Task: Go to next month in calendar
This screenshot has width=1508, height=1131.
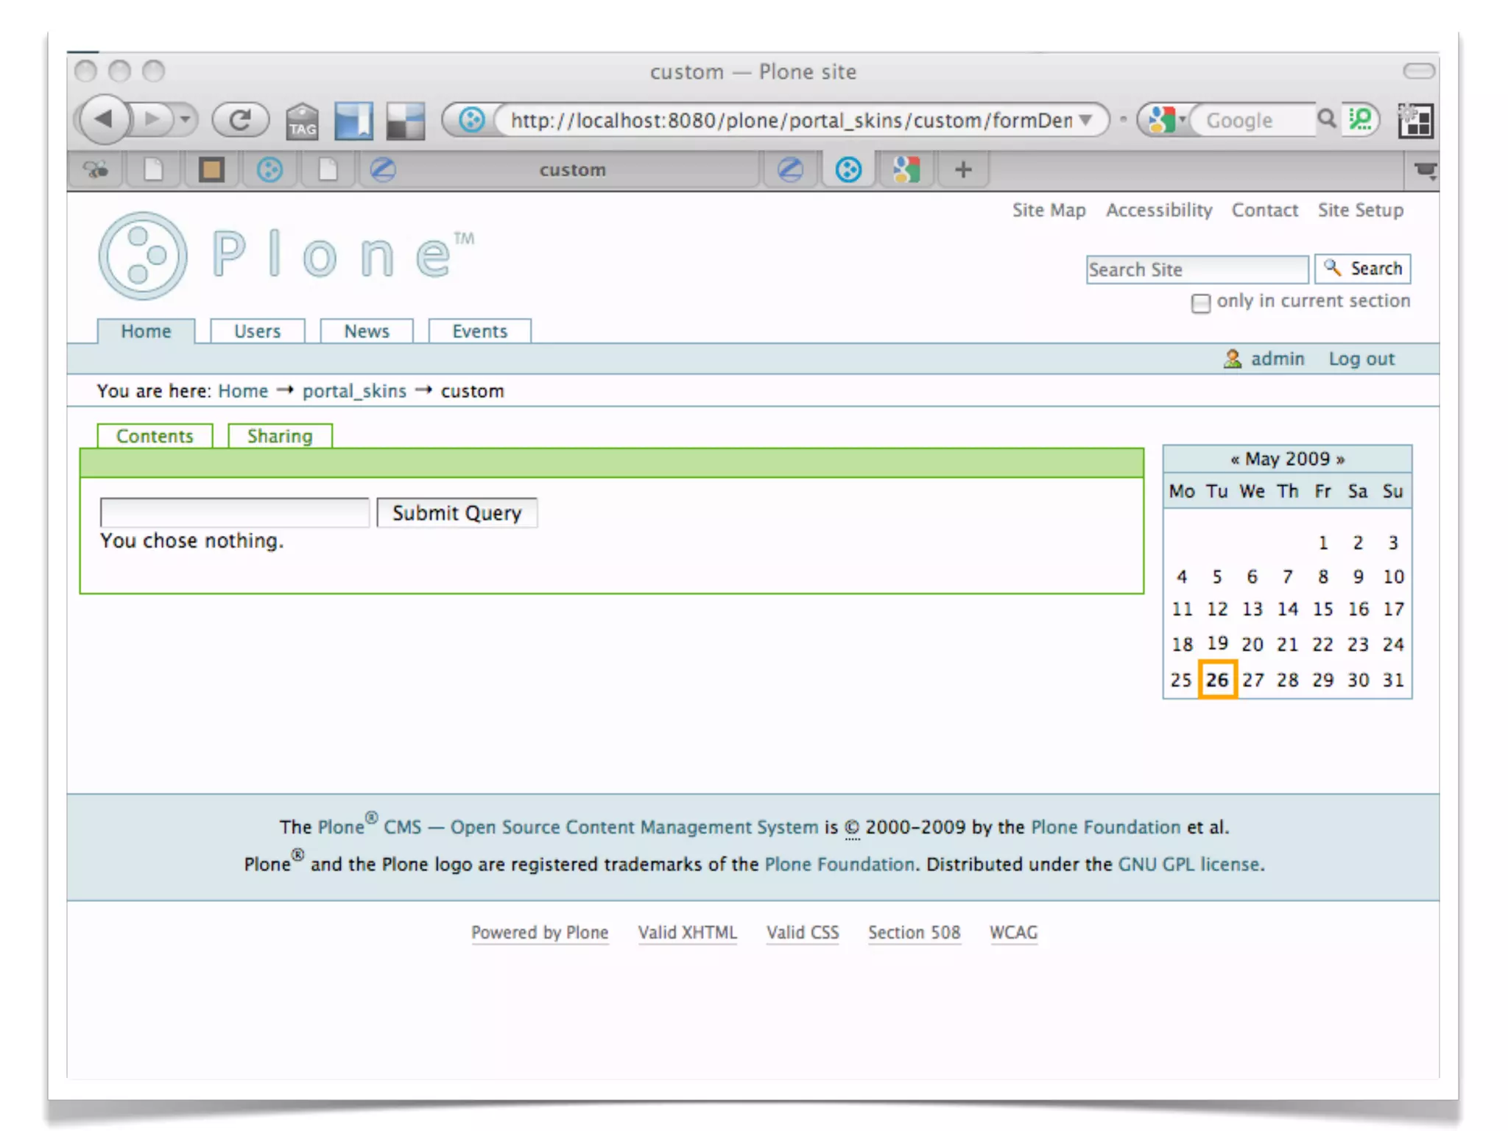Action: (x=1340, y=459)
